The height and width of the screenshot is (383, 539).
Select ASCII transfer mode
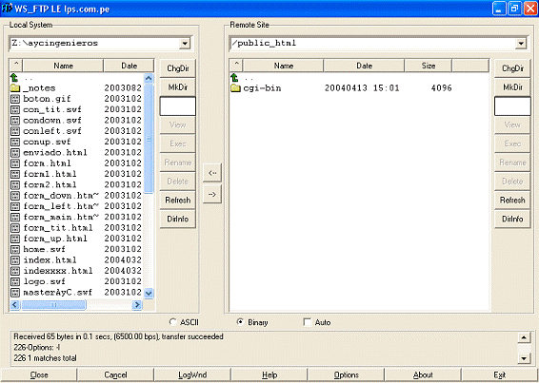pos(173,322)
